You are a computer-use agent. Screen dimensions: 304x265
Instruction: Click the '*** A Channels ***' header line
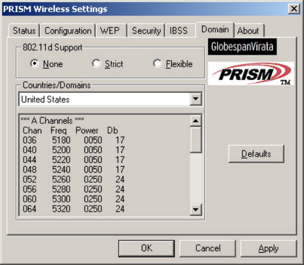click(52, 120)
